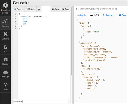Click the 'name' field in the query
Viewport: 128px width, 104px height.
click(25, 21)
